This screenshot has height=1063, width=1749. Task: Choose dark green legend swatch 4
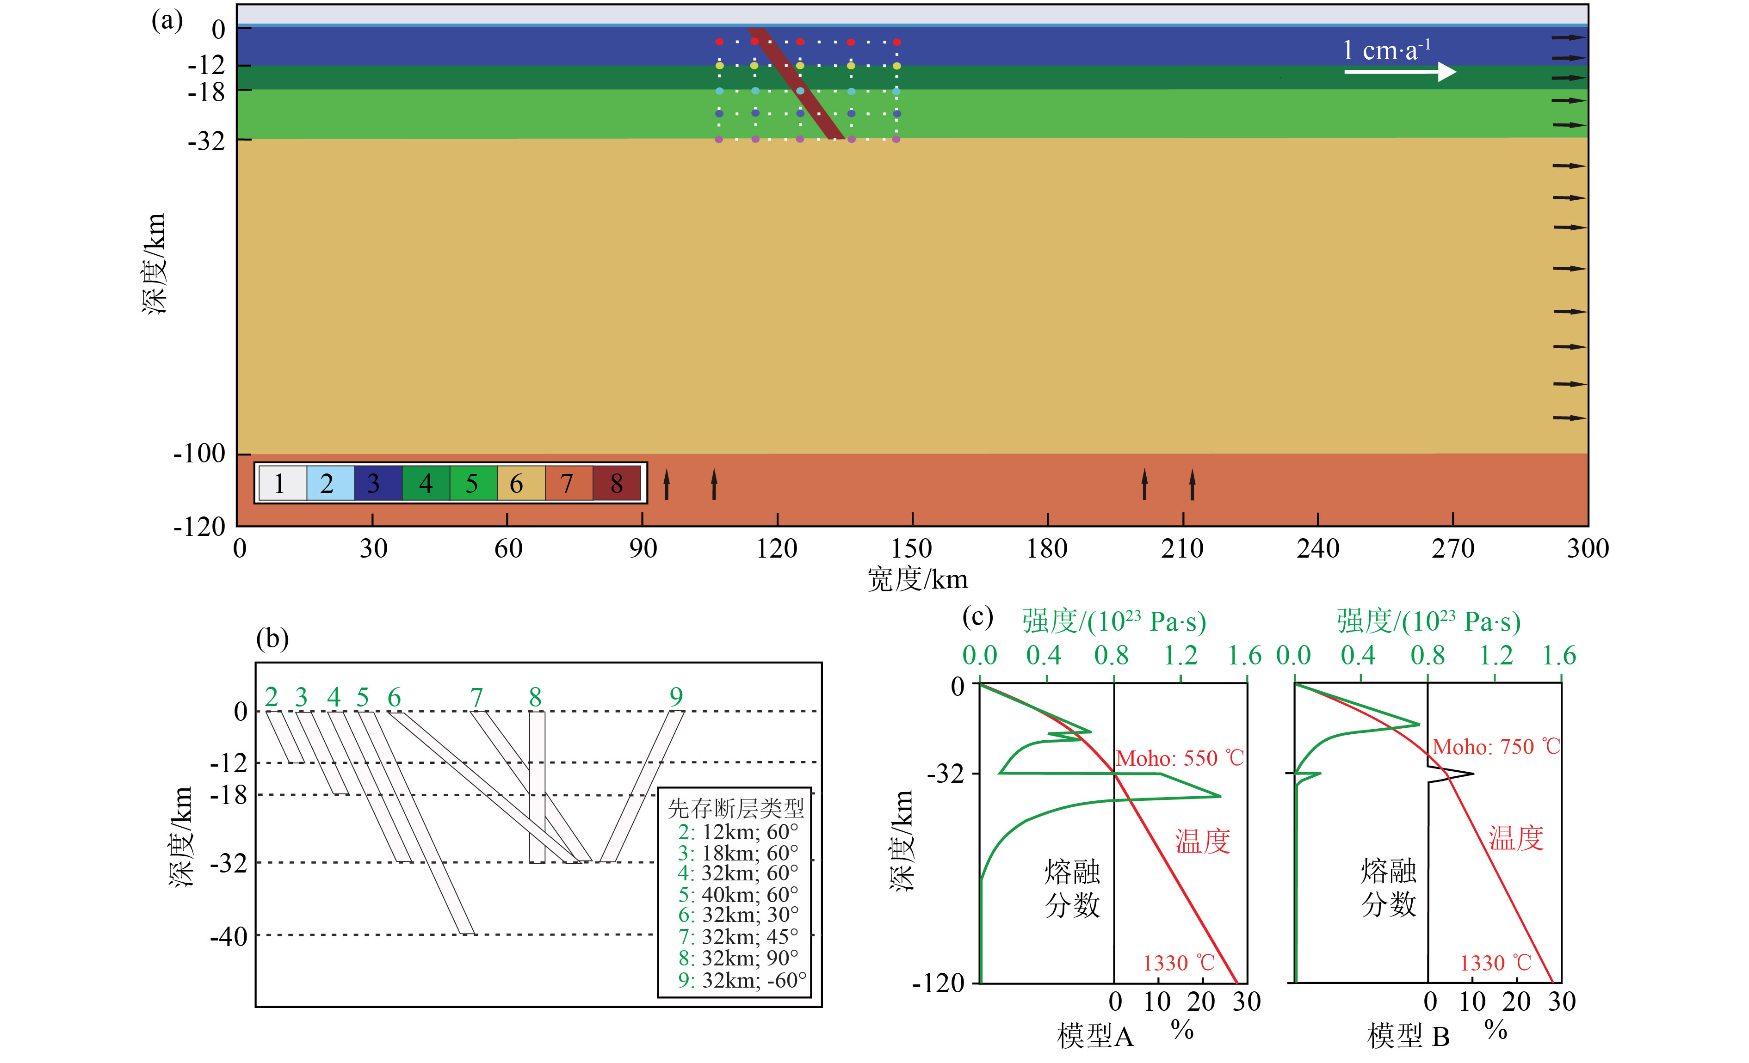click(x=426, y=483)
